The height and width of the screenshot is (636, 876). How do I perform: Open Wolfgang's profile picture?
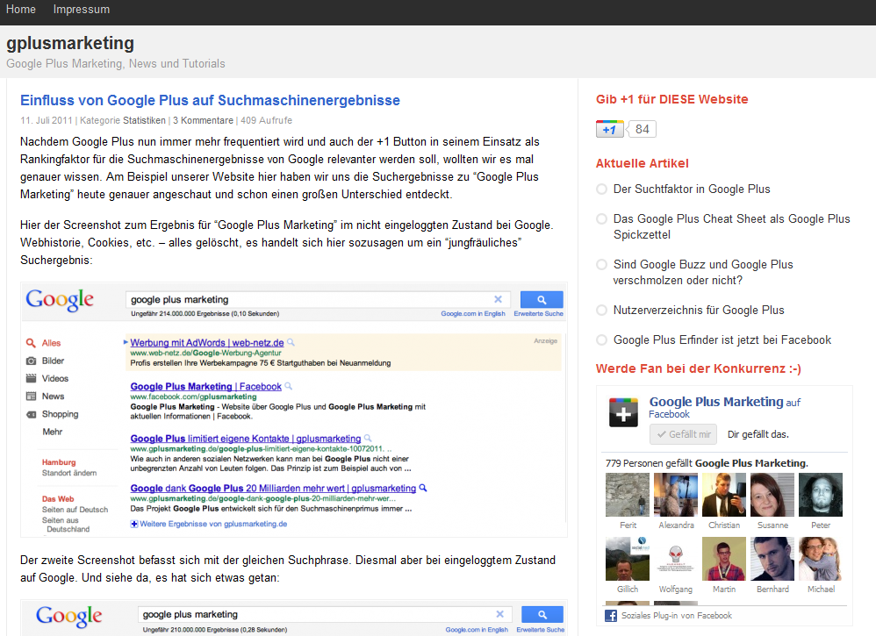pyautogui.click(x=676, y=559)
